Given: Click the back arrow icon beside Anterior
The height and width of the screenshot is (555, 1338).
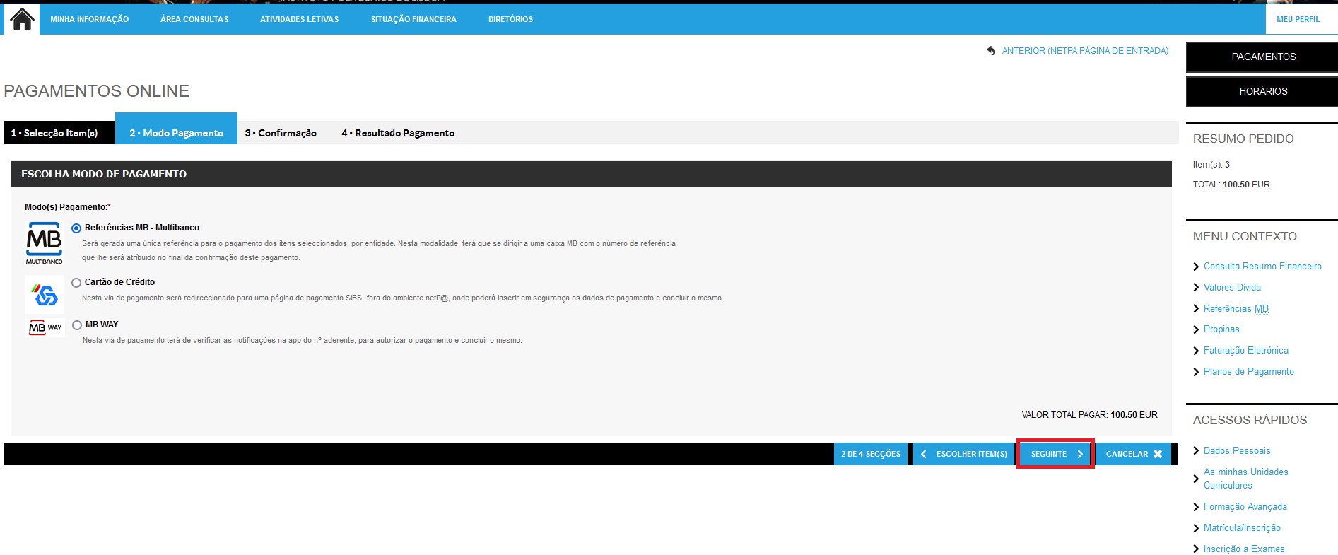Looking at the screenshot, I should [991, 51].
